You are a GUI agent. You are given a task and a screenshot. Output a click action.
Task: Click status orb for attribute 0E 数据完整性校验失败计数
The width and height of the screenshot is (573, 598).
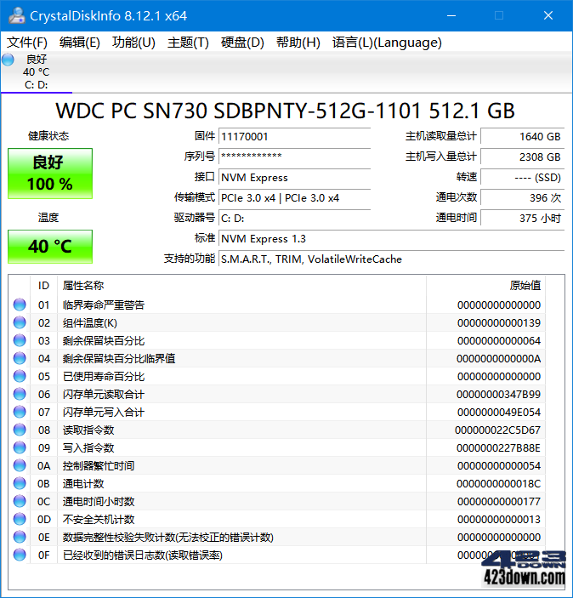(x=20, y=537)
